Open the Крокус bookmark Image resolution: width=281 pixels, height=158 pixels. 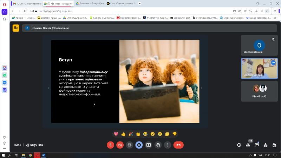[24, 18]
